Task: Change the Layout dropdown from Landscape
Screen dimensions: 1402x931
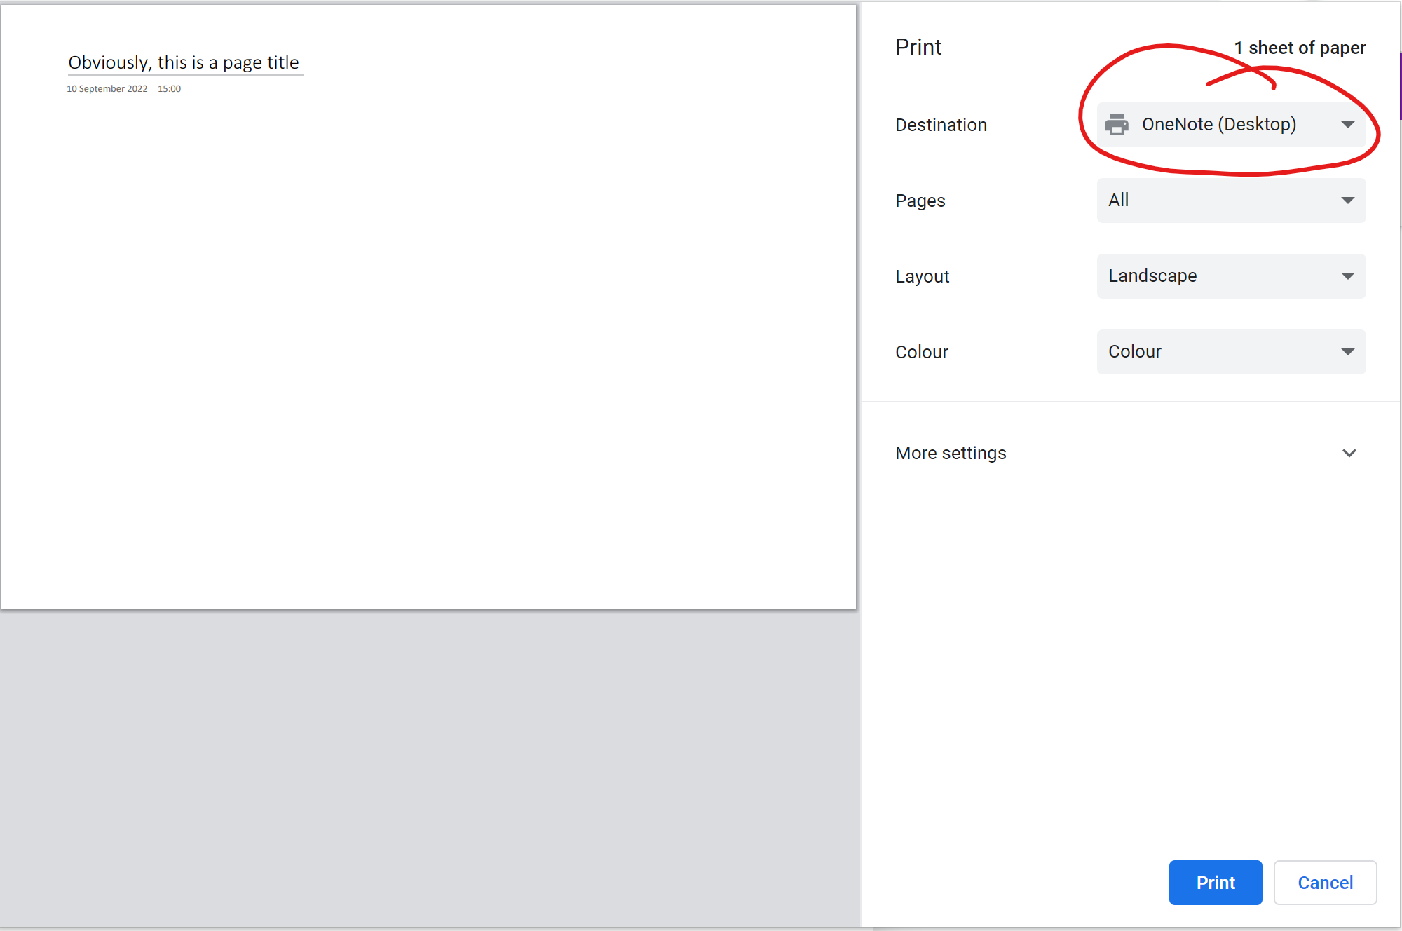Action: (x=1231, y=276)
